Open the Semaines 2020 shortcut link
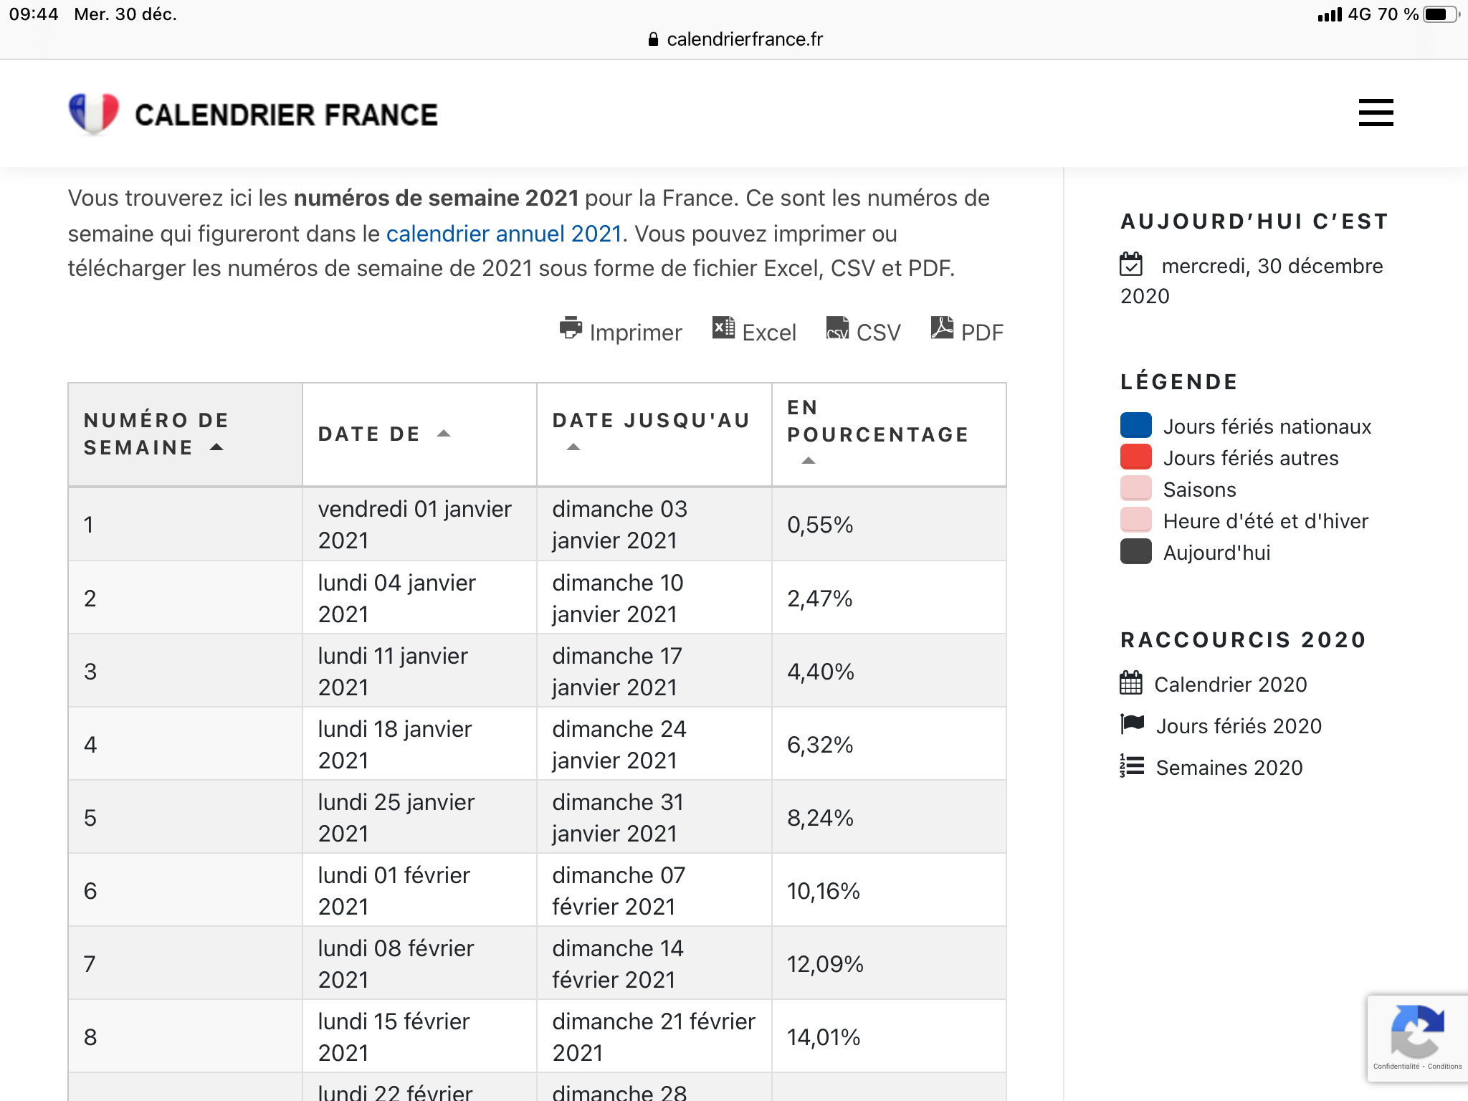This screenshot has width=1468, height=1101. click(x=1229, y=768)
